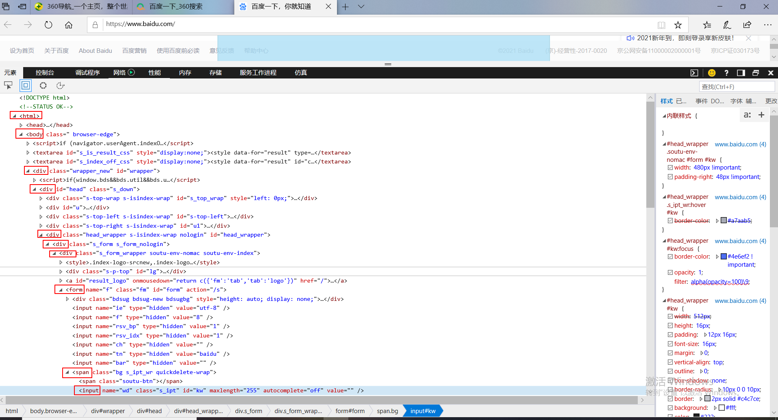
Task: Toggle border-color #a7aab5 checkbox
Action: (x=670, y=221)
